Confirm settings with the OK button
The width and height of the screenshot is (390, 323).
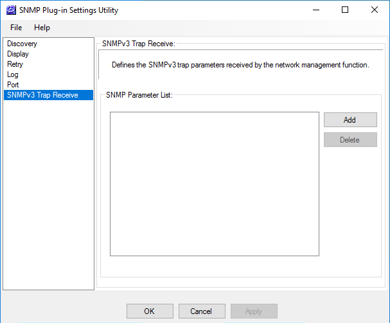[150, 311]
